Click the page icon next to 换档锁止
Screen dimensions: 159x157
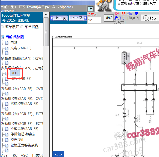click(7, 140)
